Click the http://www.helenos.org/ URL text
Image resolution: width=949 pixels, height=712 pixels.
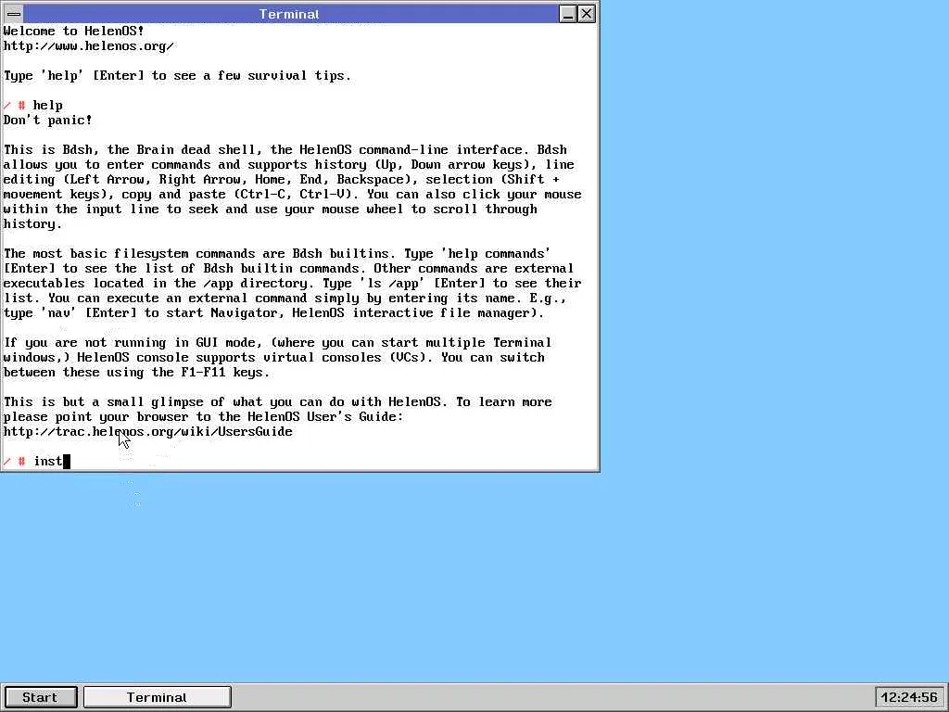click(88, 46)
